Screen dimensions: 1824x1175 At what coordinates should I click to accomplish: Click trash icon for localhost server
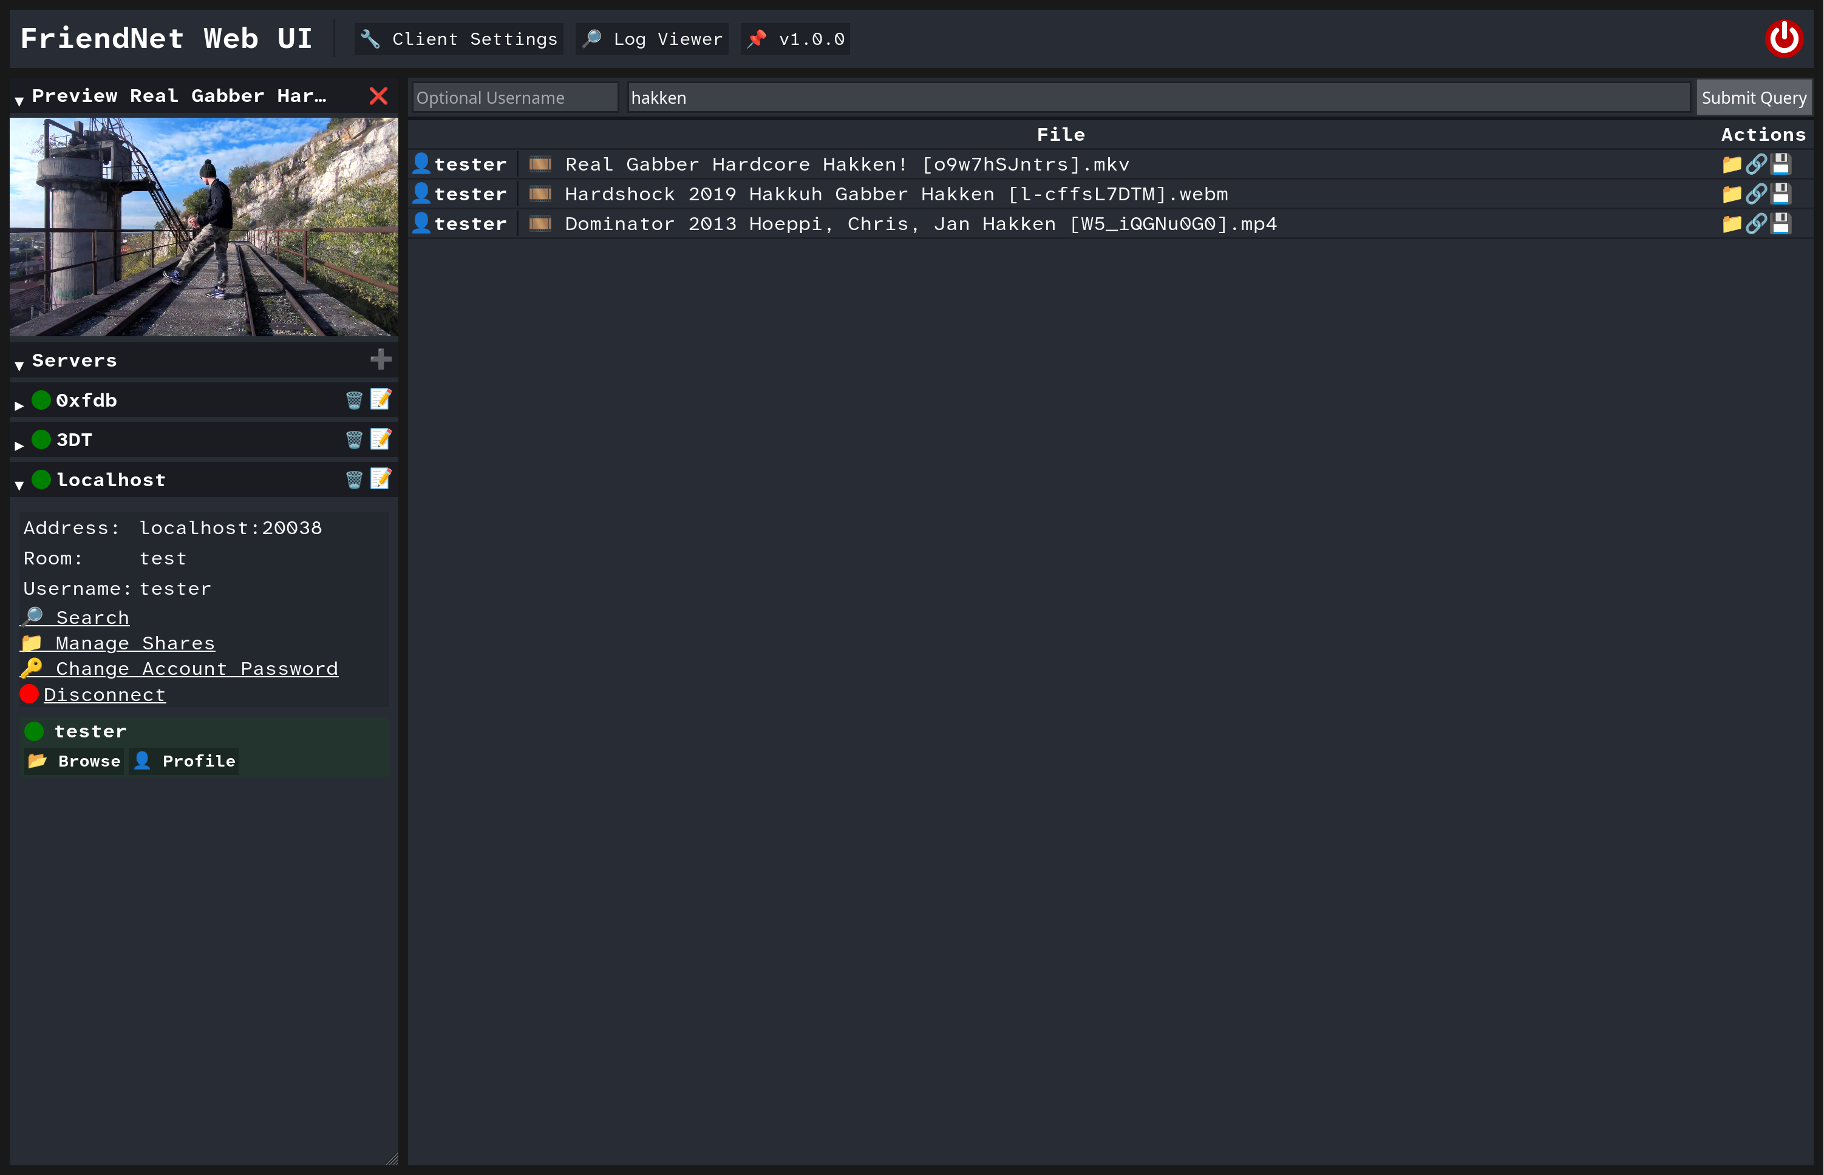pos(354,479)
